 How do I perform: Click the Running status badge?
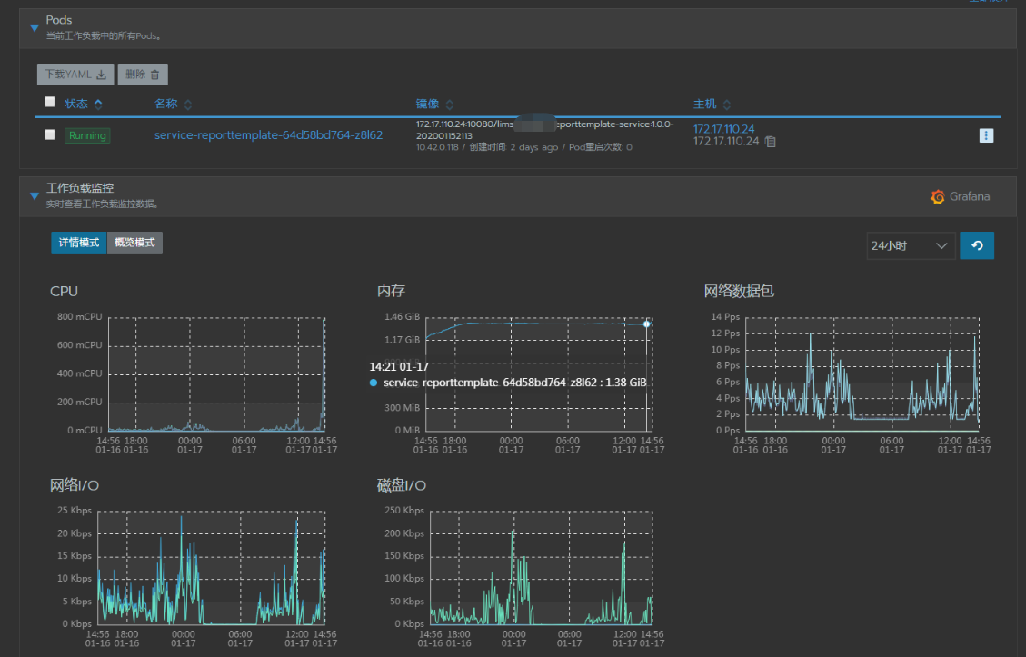[x=87, y=135]
